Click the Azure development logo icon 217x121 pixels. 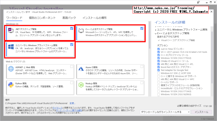pos(81,69)
